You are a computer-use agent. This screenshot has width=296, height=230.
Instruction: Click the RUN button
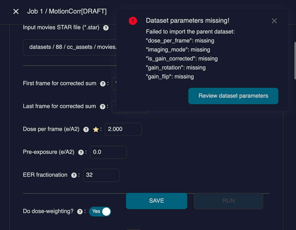228,201
